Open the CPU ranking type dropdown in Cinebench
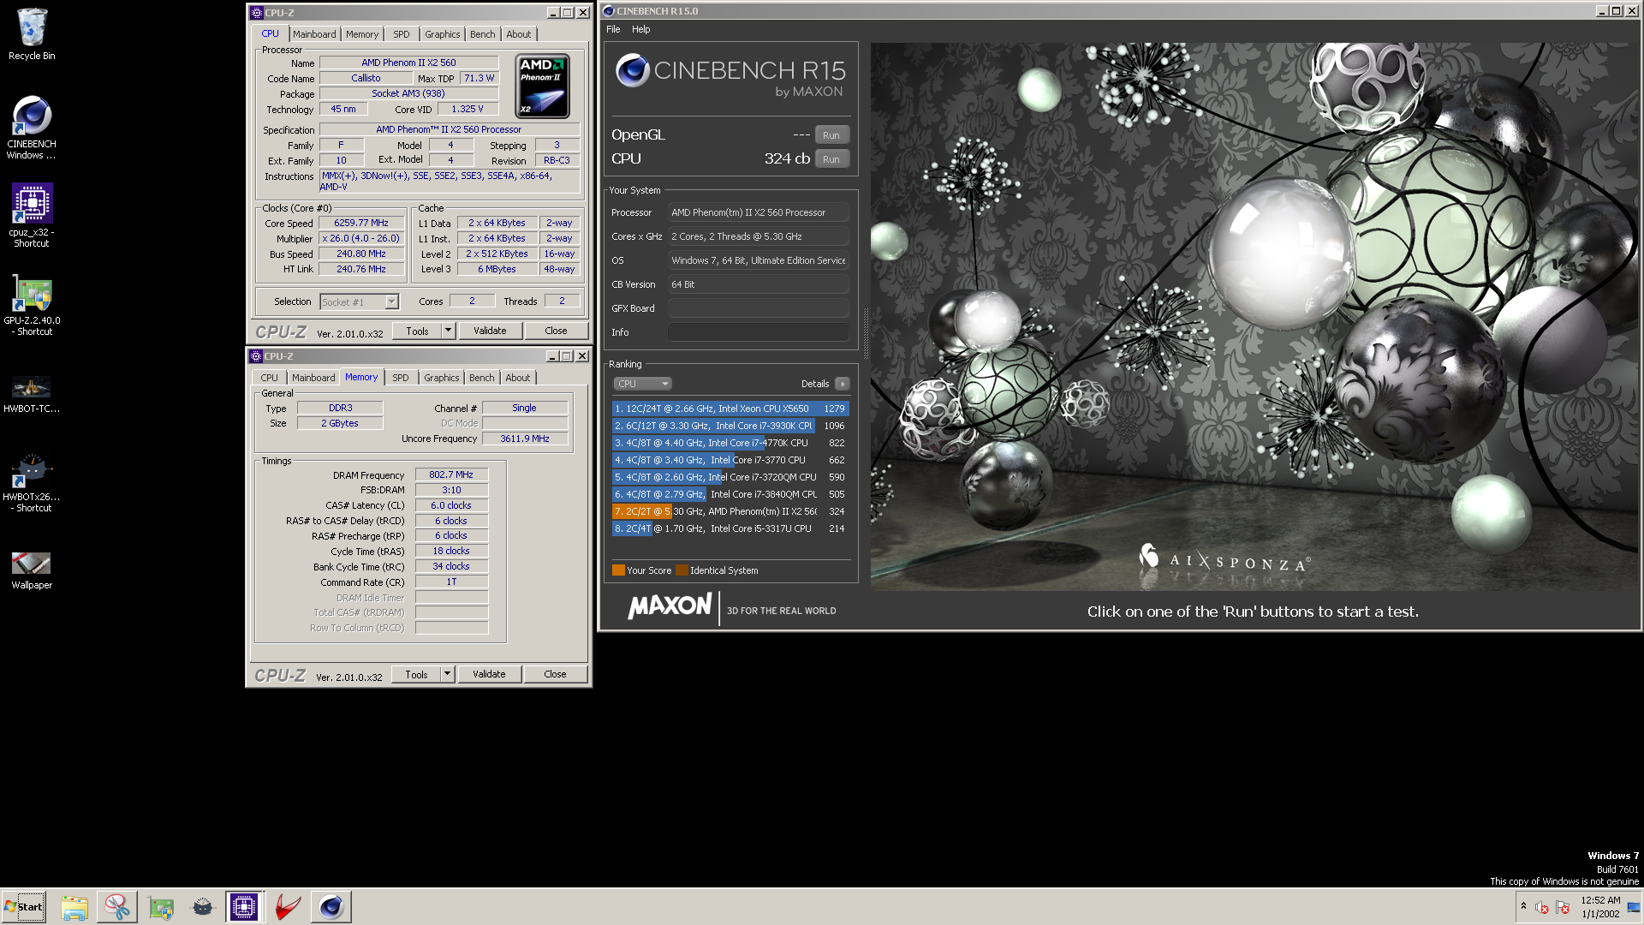The image size is (1644, 925). (x=642, y=384)
